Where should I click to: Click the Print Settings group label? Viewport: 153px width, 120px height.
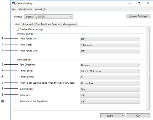tap(24, 60)
